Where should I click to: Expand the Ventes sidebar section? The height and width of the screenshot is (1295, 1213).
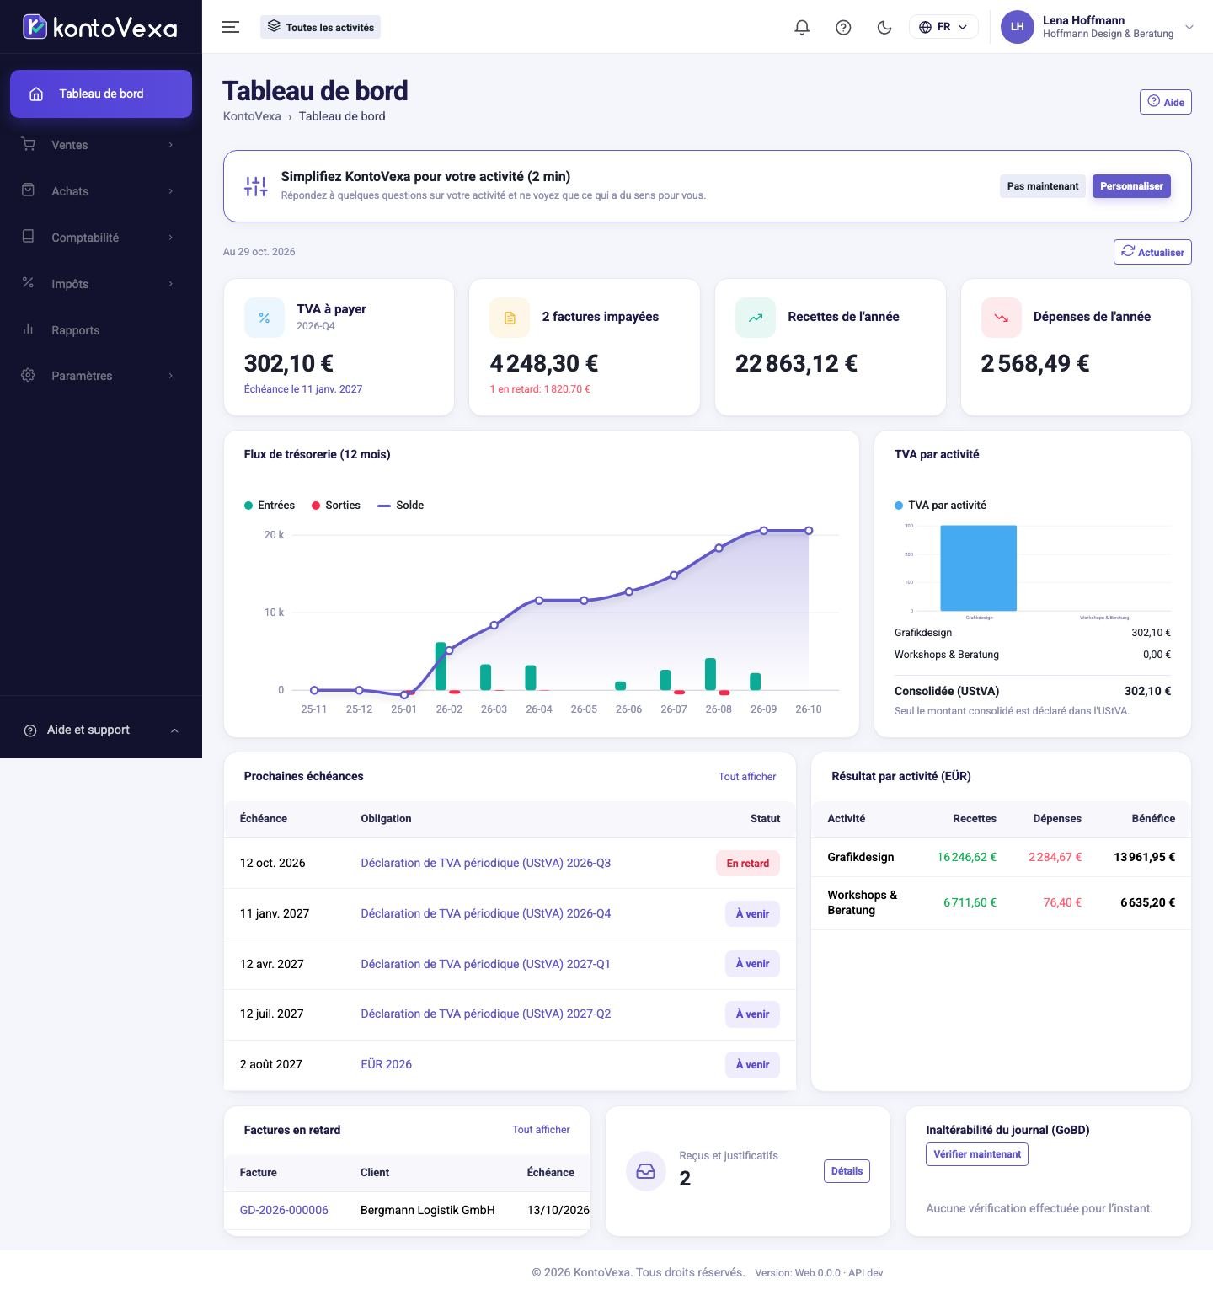coord(101,145)
